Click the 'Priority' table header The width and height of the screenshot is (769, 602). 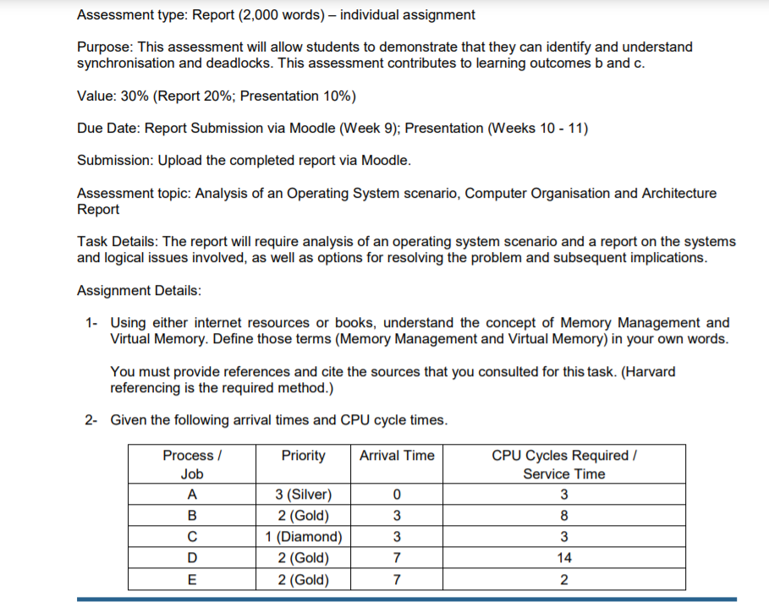click(x=303, y=464)
